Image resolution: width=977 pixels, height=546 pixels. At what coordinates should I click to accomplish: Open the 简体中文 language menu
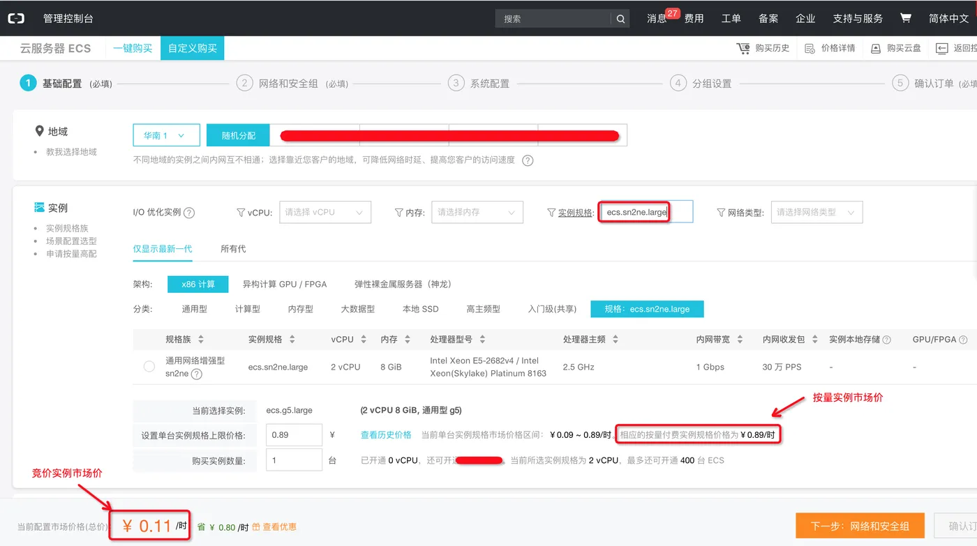[x=948, y=19]
